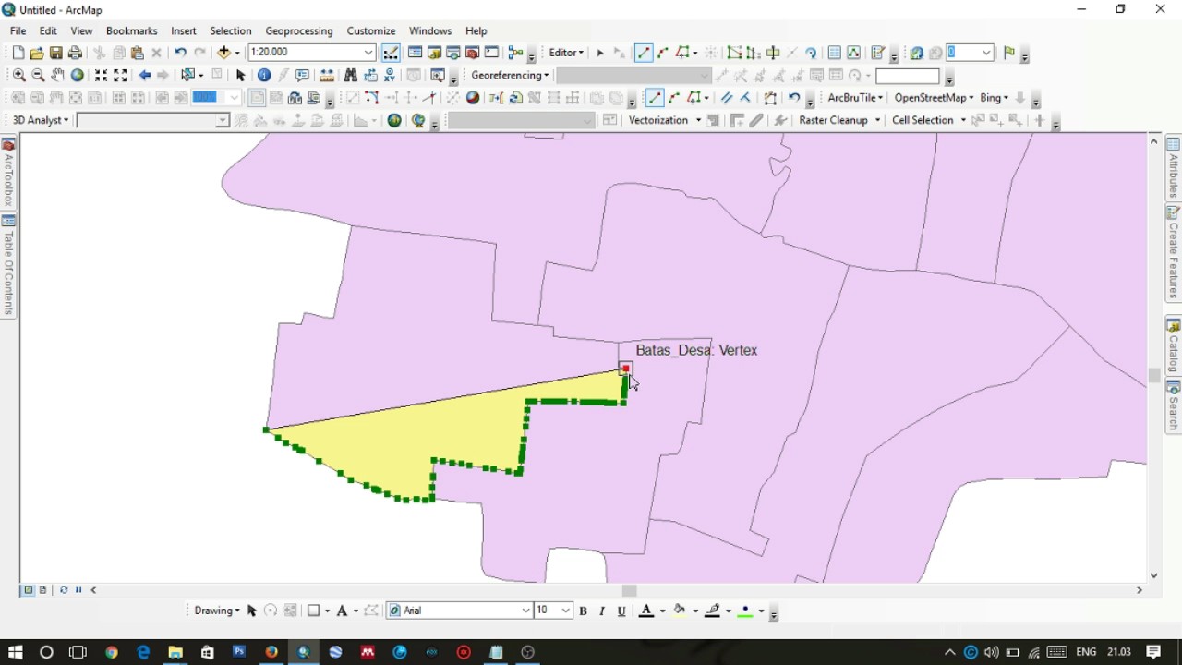Toggle italic text formatting
This screenshot has height=665, width=1182.
(x=602, y=611)
